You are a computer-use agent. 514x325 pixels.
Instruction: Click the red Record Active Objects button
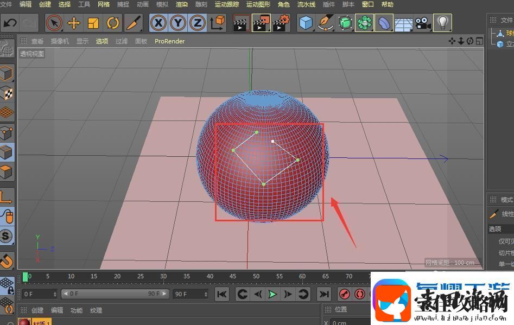pyautogui.click(x=345, y=294)
